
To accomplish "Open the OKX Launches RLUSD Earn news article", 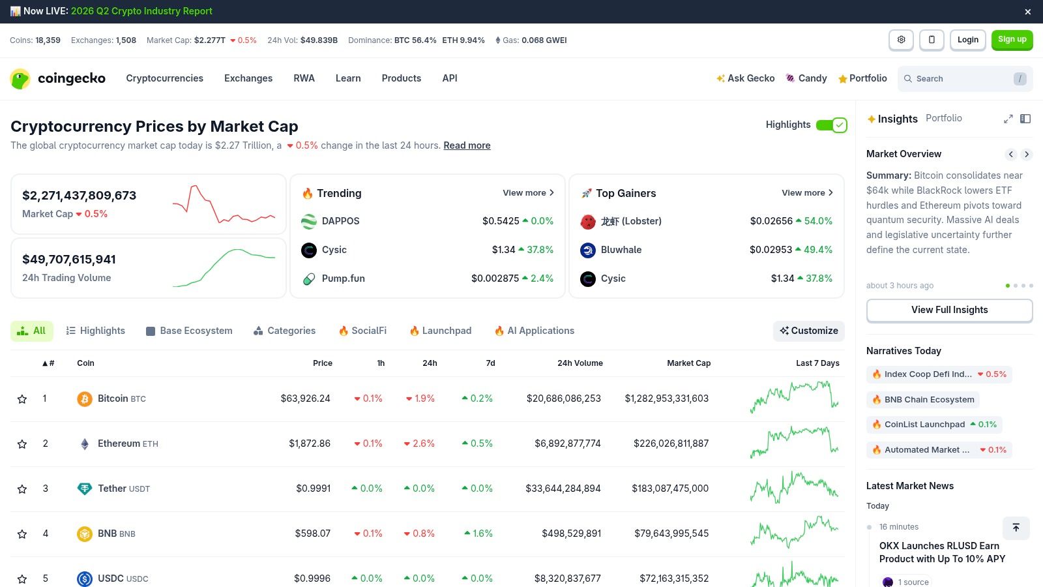I will tap(943, 552).
